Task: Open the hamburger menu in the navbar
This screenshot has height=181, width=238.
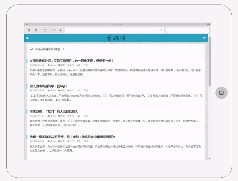Action: [204, 38]
